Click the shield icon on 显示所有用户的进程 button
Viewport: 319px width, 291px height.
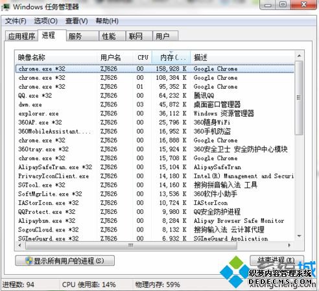[29, 261]
